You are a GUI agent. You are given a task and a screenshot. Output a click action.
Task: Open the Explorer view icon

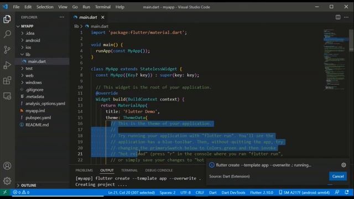point(7,19)
